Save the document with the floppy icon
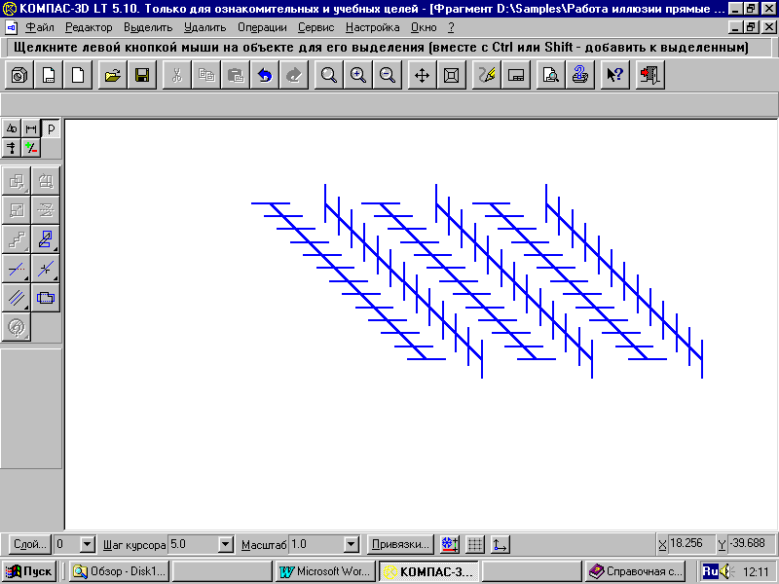The height and width of the screenshot is (584, 779). [x=142, y=75]
